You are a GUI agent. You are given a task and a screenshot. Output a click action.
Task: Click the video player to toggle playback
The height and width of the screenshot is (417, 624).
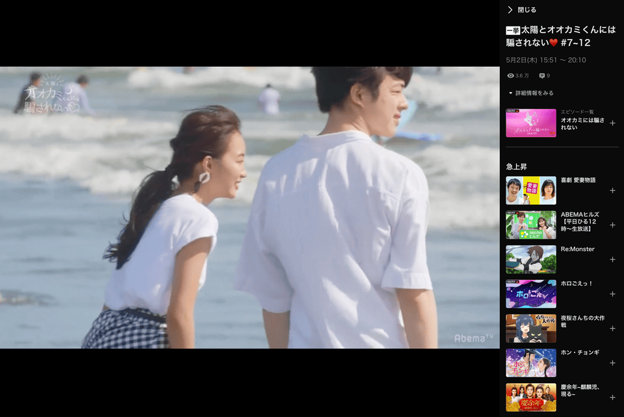(250, 207)
